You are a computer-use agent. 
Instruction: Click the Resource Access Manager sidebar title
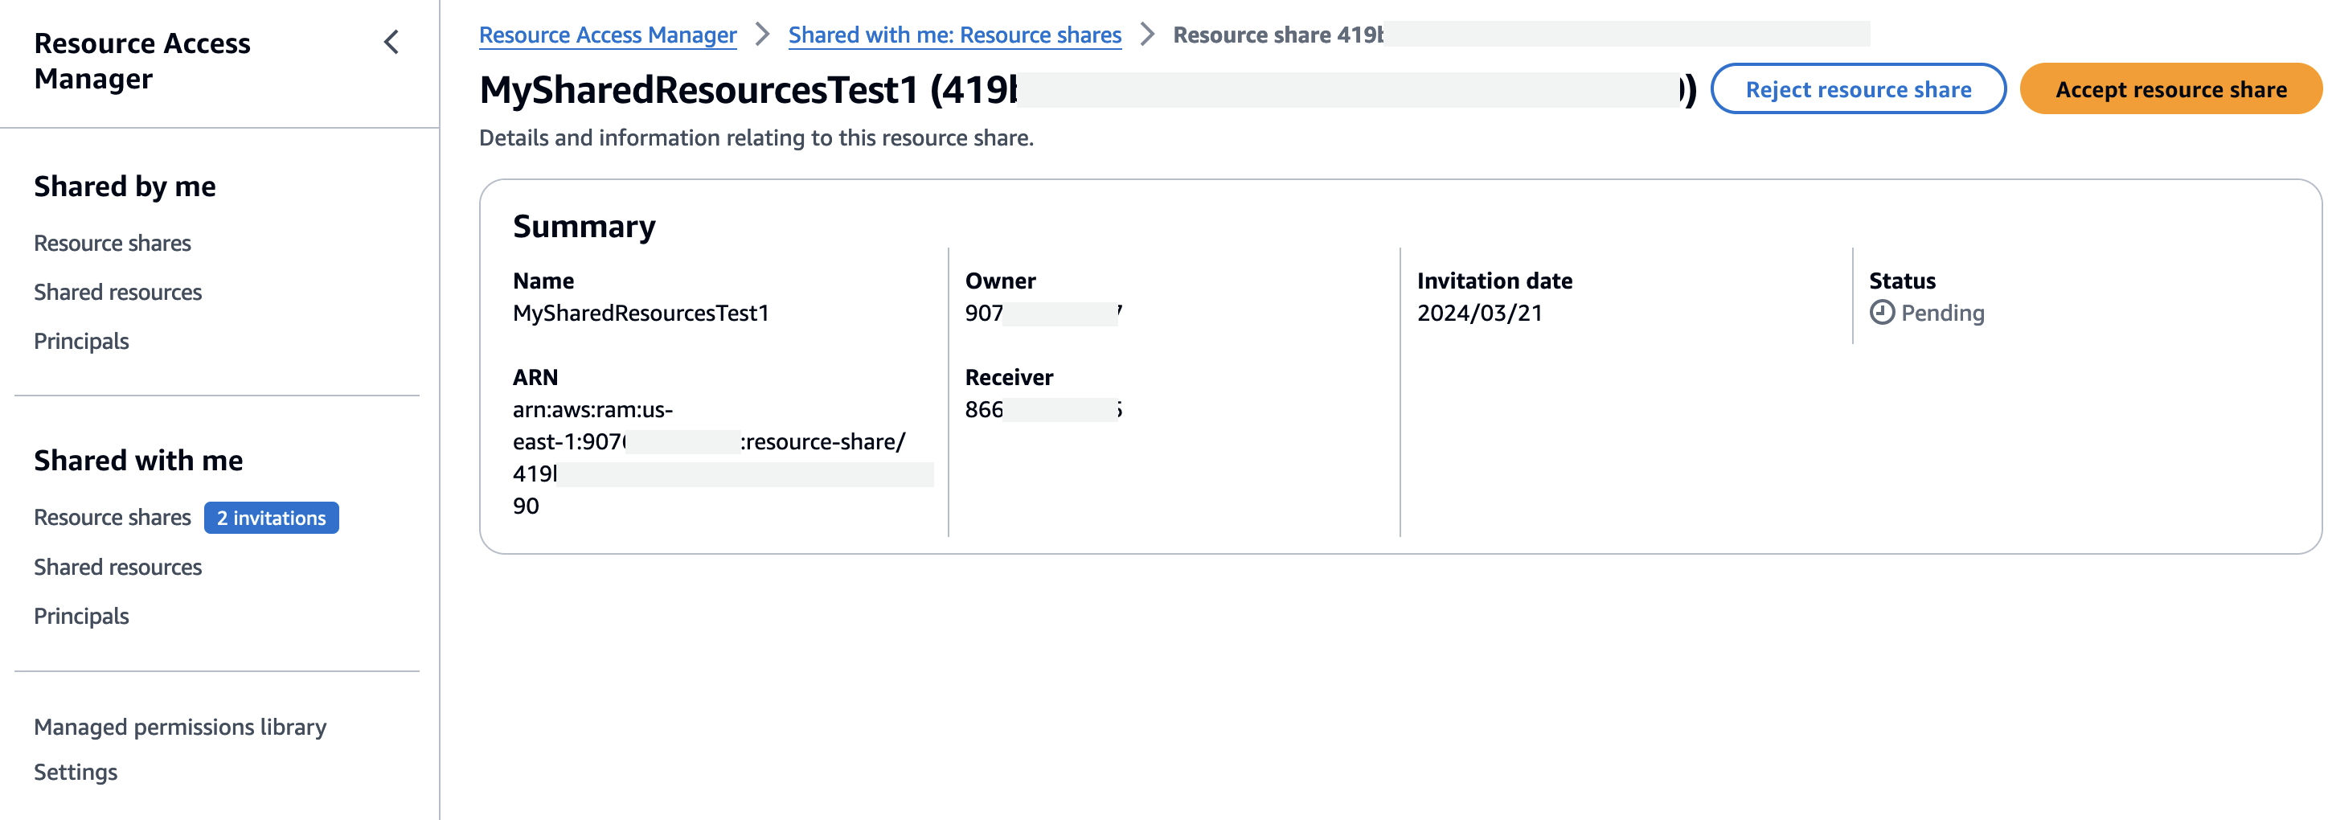click(142, 60)
